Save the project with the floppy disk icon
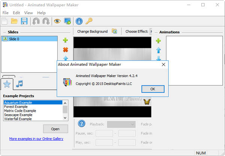This screenshot has width=225, height=156. click(24, 21)
